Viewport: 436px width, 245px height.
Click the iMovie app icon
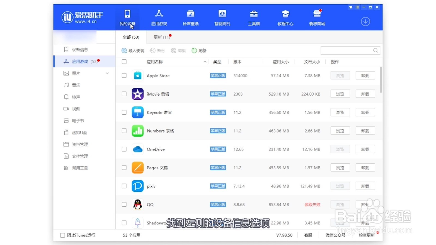point(138,94)
